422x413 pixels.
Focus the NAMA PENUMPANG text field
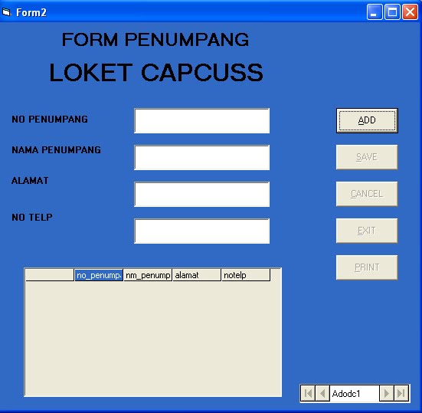[202, 158]
